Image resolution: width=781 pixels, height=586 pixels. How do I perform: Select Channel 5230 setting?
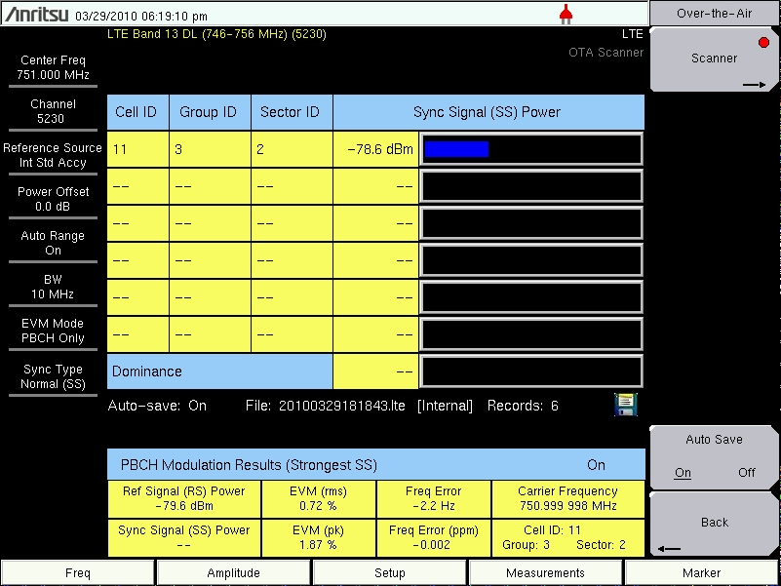pyautogui.click(x=53, y=111)
